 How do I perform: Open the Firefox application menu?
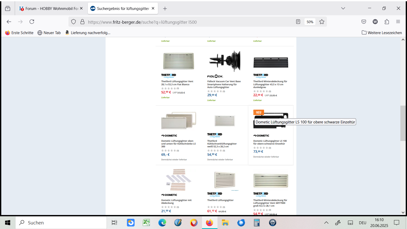(x=398, y=22)
